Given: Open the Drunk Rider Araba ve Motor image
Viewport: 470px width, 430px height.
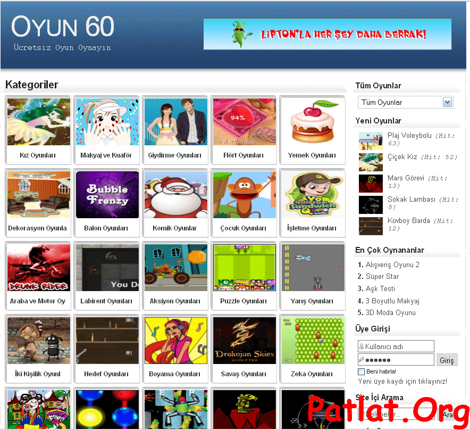Looking at the screenshot, I should 39,268.
